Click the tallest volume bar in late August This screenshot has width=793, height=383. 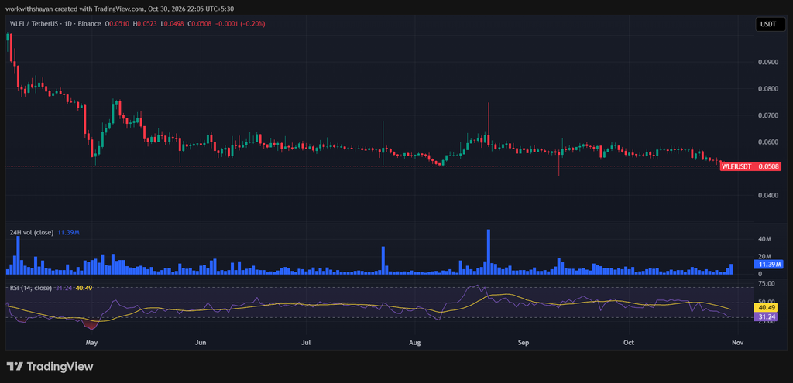point(489,252)
